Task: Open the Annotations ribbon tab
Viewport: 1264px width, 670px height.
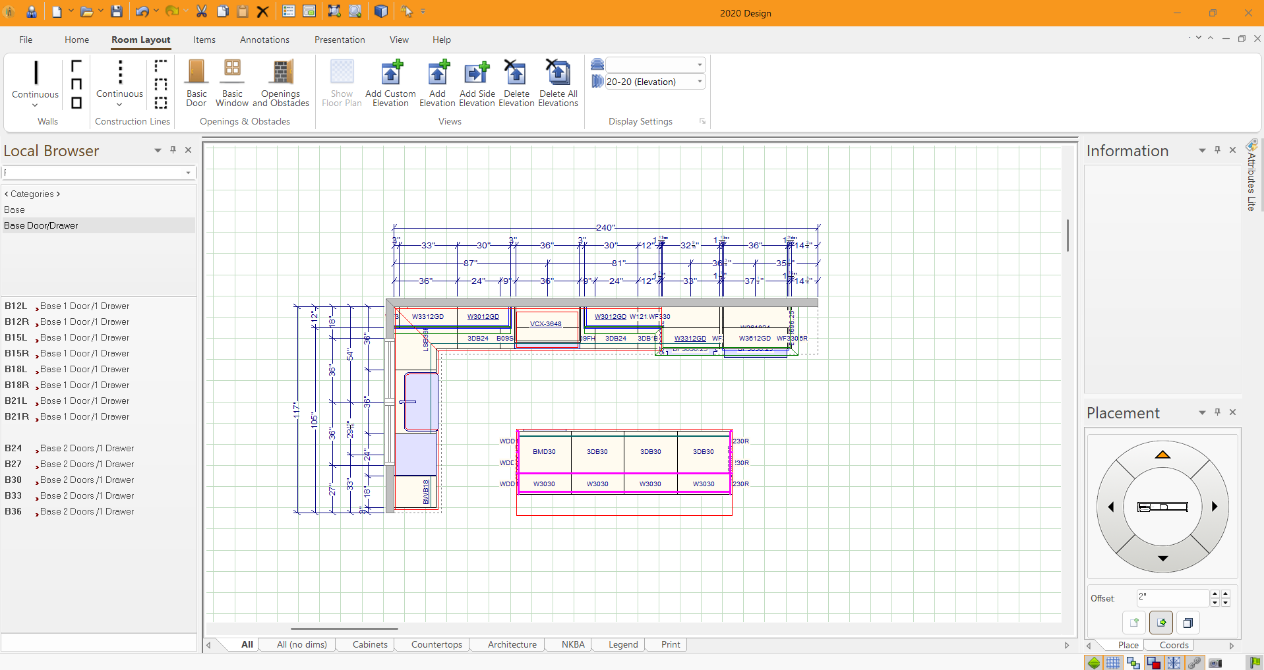Action: [264, 40]
